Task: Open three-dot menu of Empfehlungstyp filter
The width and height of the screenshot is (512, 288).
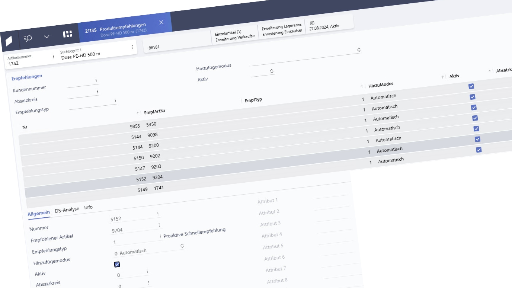Action: (x=115, y=100)
